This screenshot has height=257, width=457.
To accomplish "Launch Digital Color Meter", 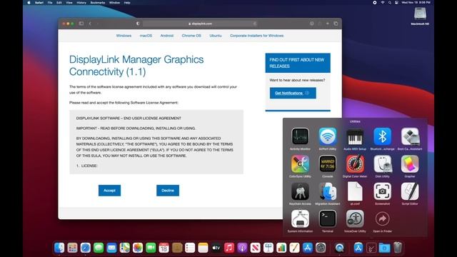I will (x=355, y=163).
